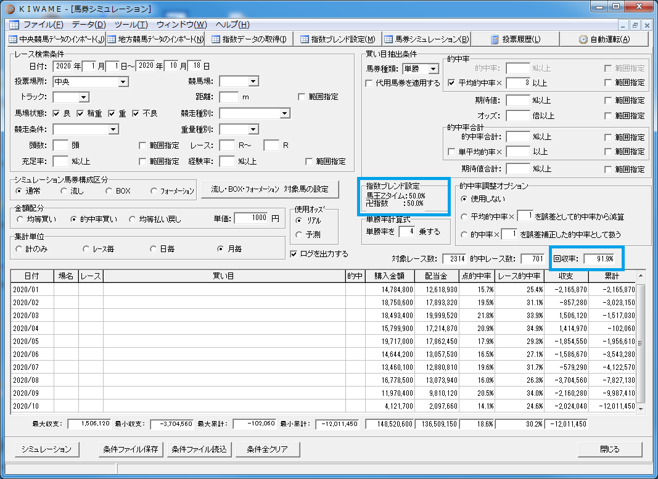Click the results table vertical scrollbar thumb
Viewport: 658px width, 479px height.
[640, 343]
